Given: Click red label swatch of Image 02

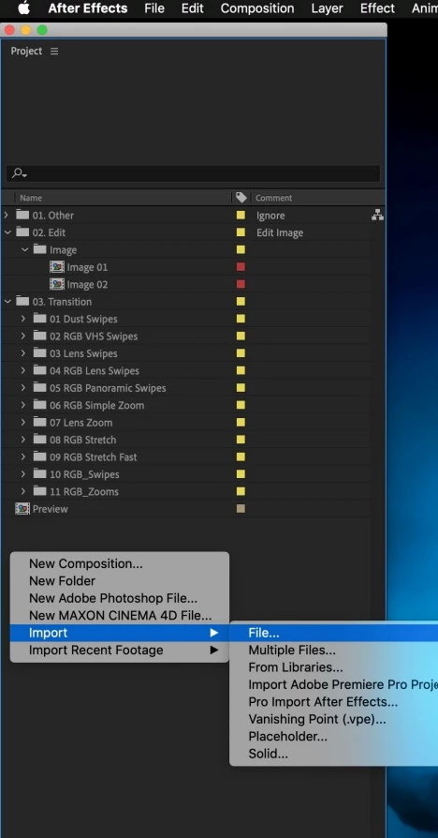Looking at the screenshot, I should click(241, 284).
